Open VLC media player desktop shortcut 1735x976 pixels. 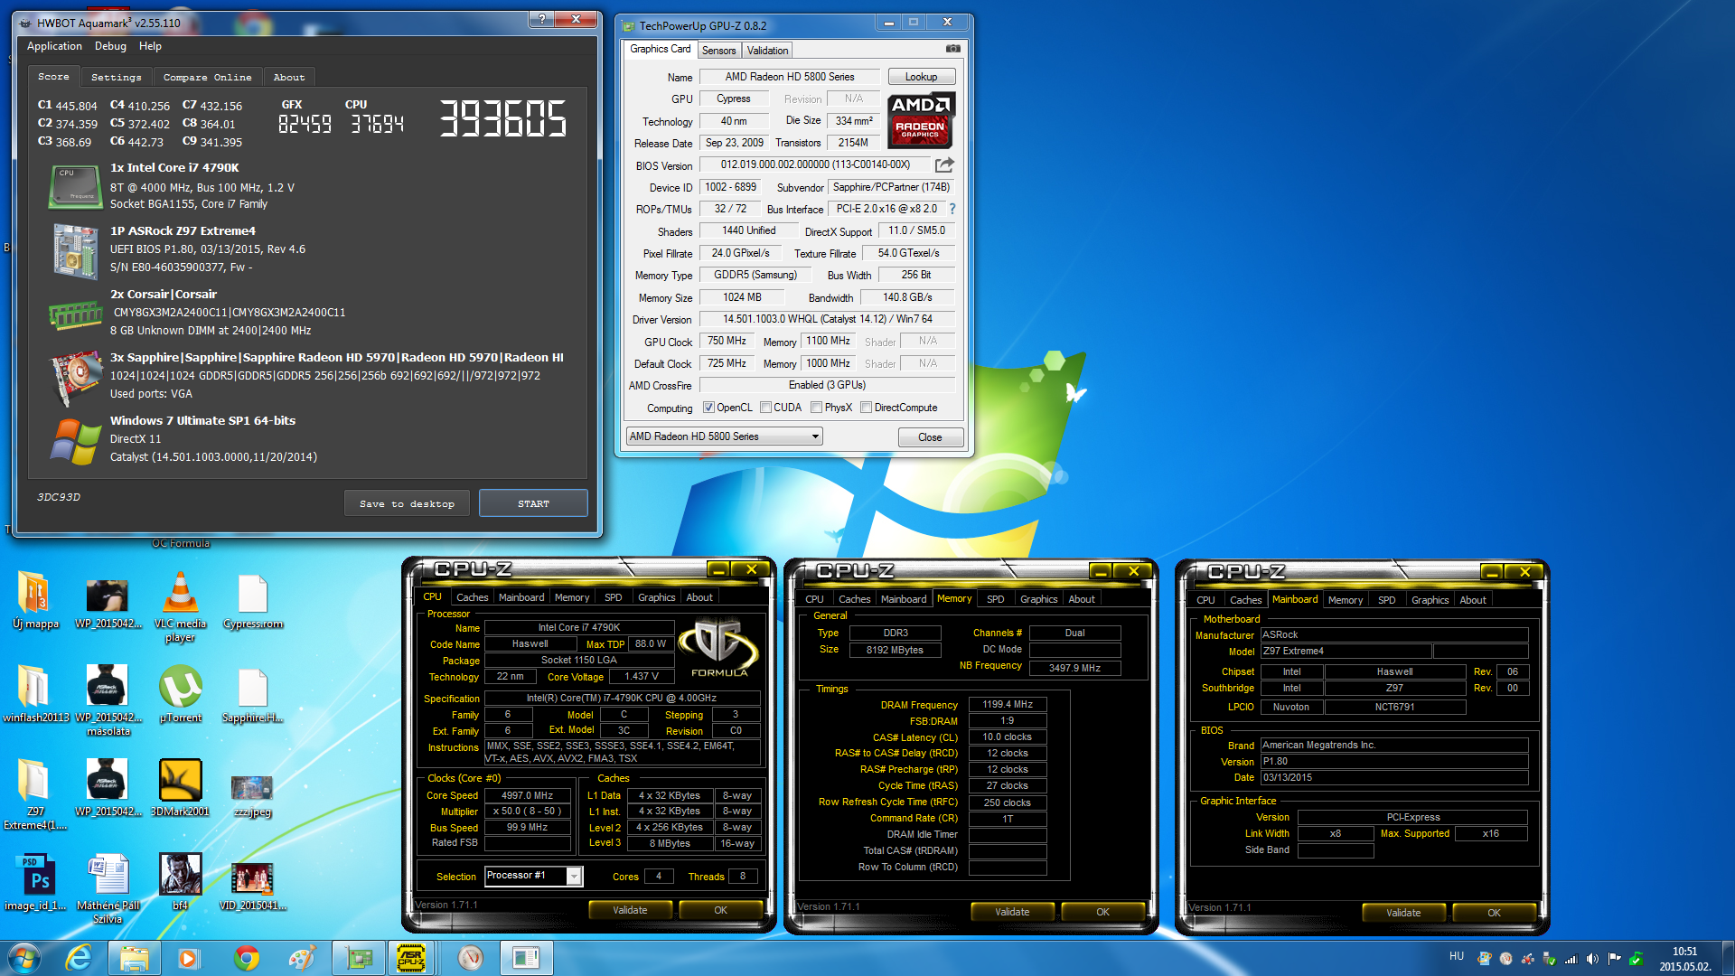tap(180, 606)
